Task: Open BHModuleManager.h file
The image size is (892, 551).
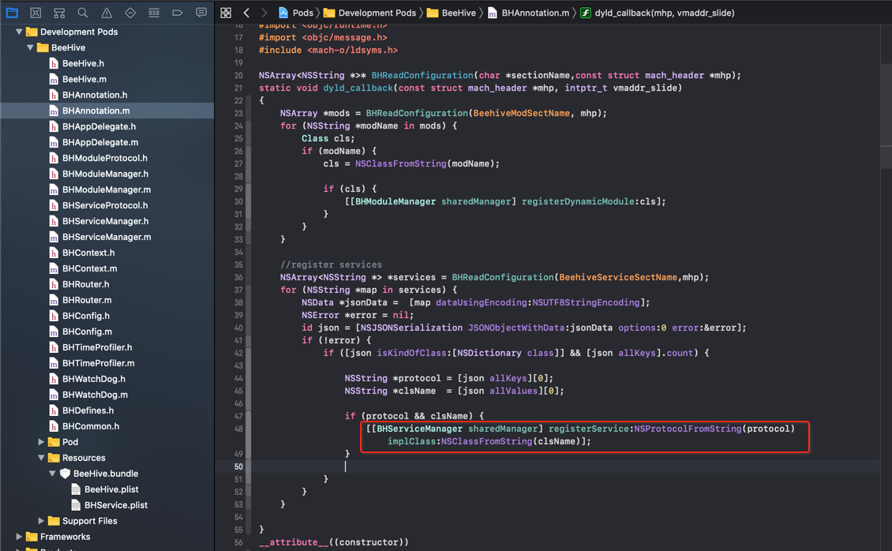Action: (x=107, y=174)
